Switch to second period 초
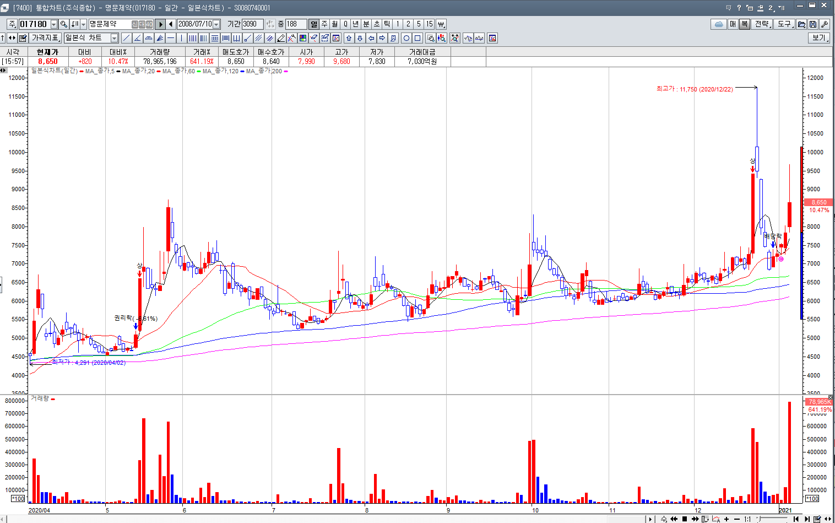Image resolution: width=835 pixels, height=523 pixels. pos(376,24)
